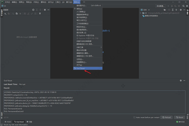
Task: Open IDE settings gear in top-right toolbar
Action: point(187,6)
